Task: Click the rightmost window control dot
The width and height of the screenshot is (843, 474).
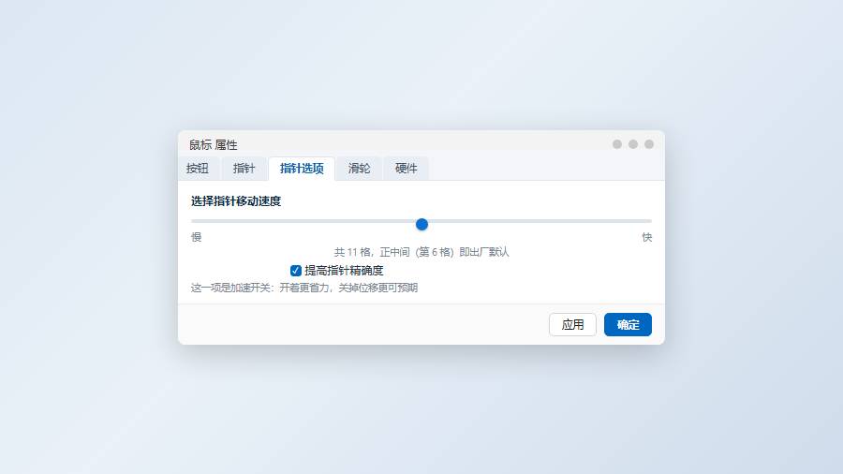Action: coord(649,144)
